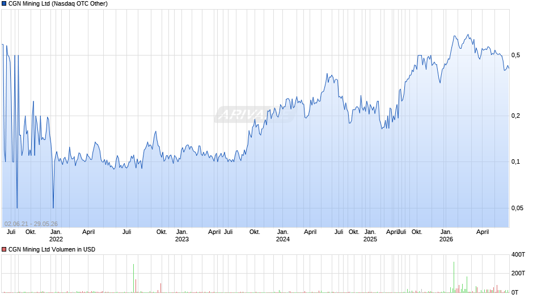
Task: Click the red legend square beside Volumen in USD
Action: 4,249
